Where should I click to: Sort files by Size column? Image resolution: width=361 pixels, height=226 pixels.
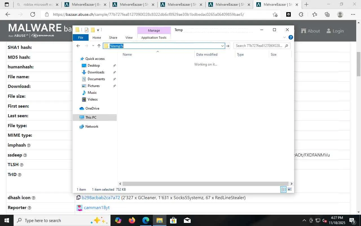click(x=280, y=55)
